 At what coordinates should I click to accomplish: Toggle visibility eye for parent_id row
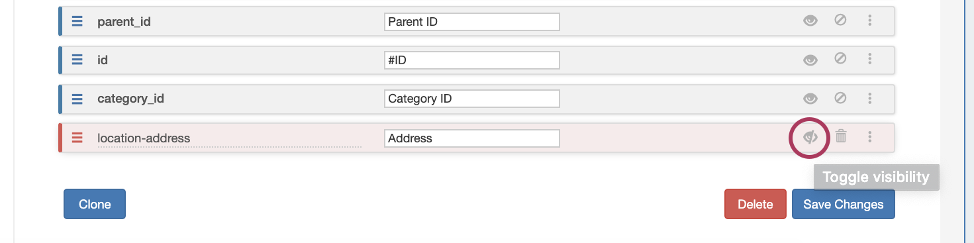click(810, 21)
